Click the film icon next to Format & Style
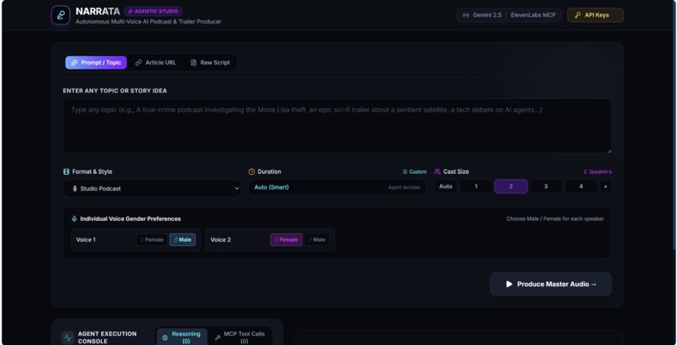This screenshot has width=677, height=345. (x=66, y=171)
